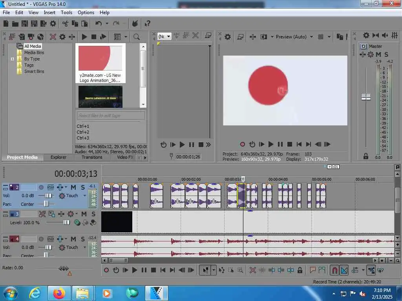Select the Zoom Edit Tool in timeline toolbar

point(240,270)
